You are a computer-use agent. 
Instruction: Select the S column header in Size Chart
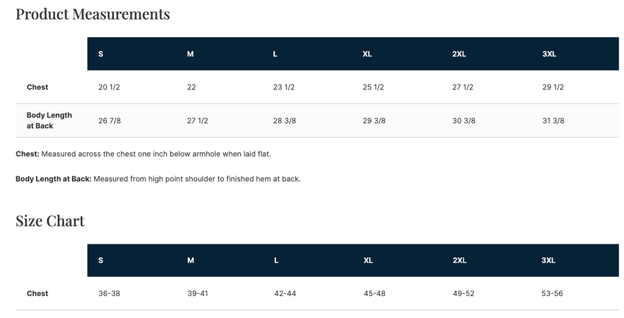tap(101, 260)
